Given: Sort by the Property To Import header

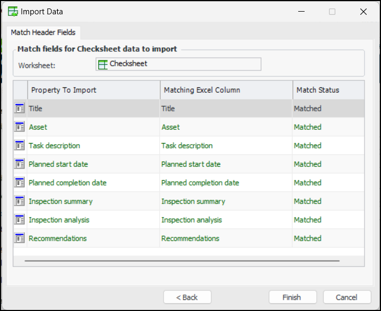Looking at the screenshot, I should pos(93,90).
